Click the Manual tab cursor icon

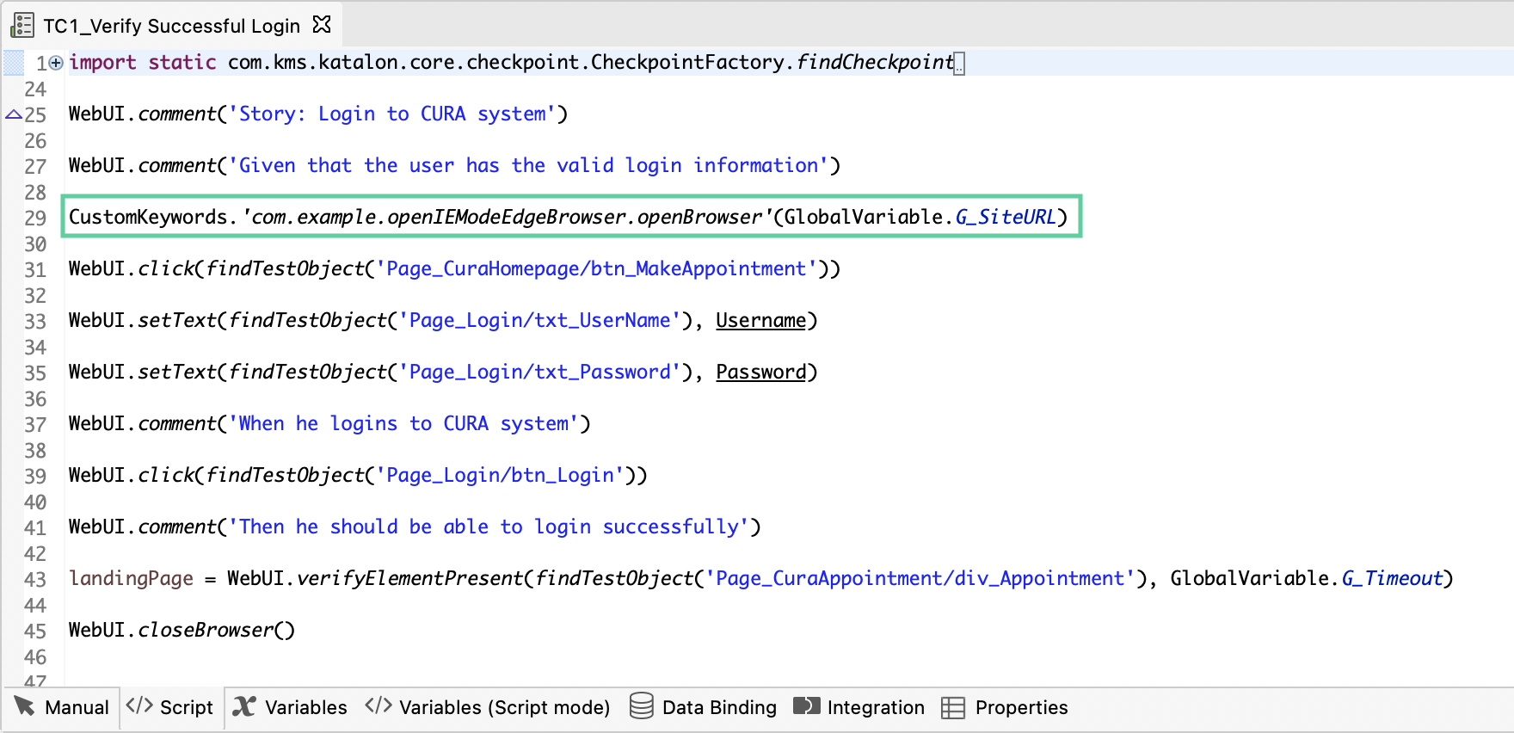click(x=24, y=706)
